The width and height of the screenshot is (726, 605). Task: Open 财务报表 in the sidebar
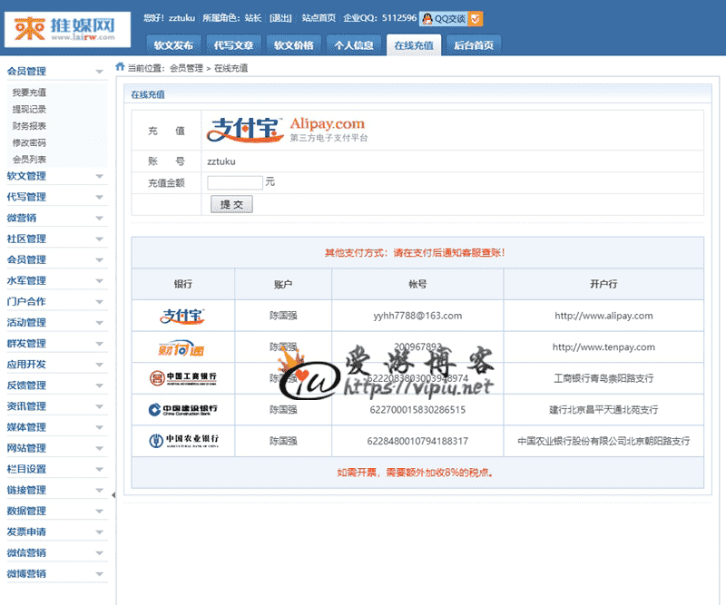pyautogui.click(x=29, y=126)
